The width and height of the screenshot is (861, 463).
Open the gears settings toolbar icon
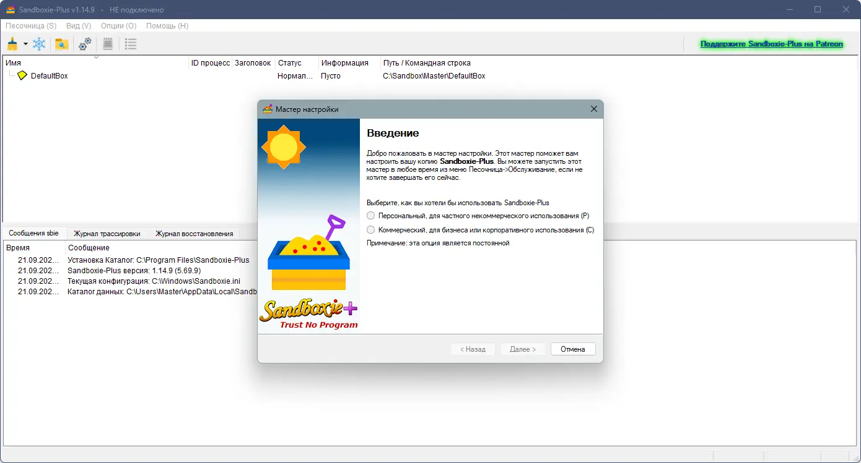[85, 44]
